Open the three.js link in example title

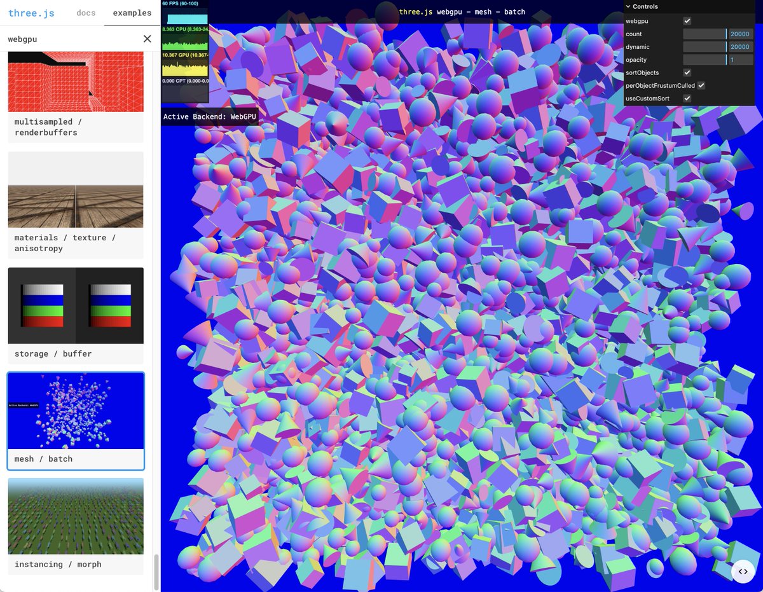[416, 12]
